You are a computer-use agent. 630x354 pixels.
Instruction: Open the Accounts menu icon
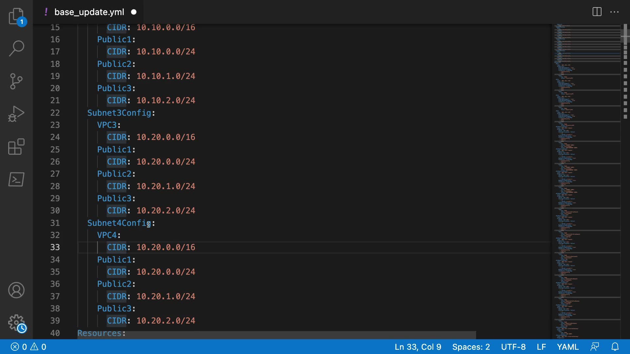[16, 290]
